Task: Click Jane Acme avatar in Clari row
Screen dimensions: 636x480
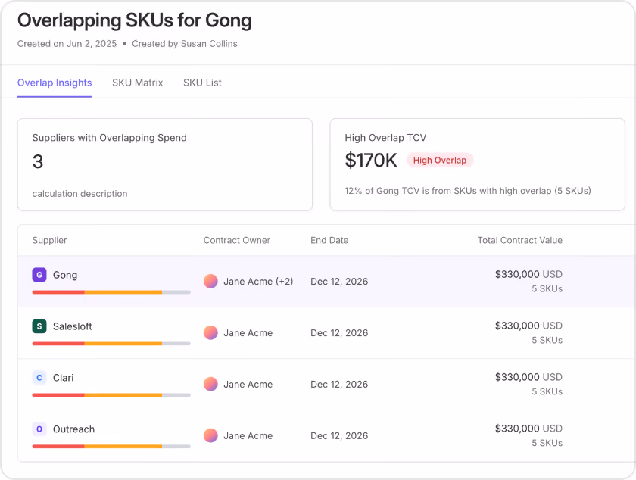Action: 210,384
